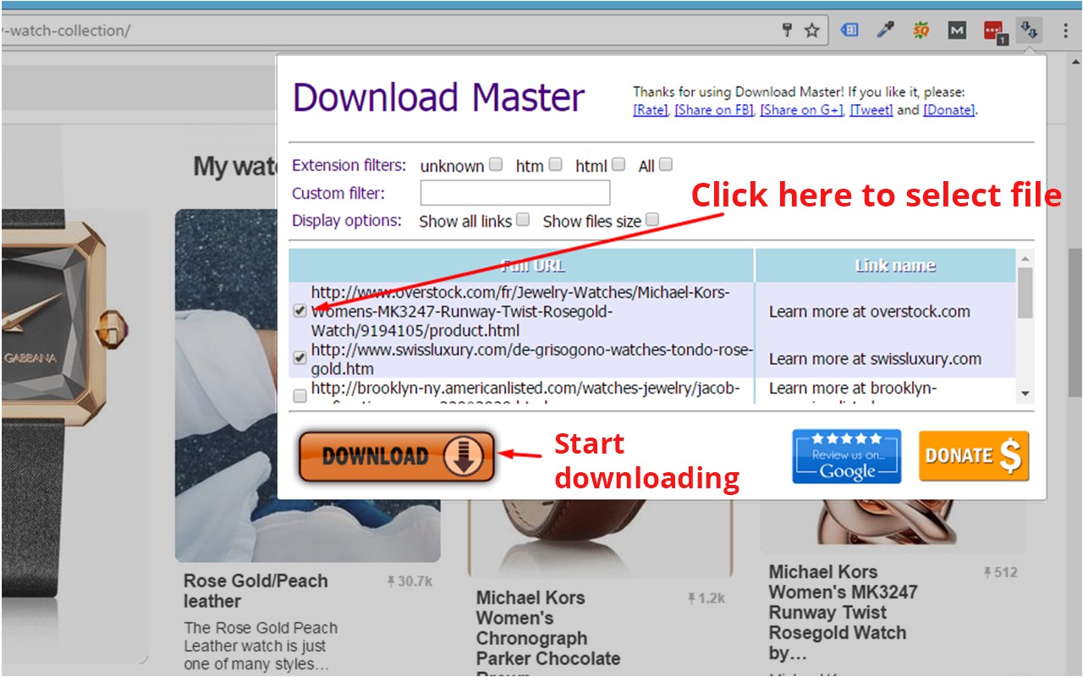Click the link list scrollbar thumb
1083x677 pixels.
[x=1025, y=292]
